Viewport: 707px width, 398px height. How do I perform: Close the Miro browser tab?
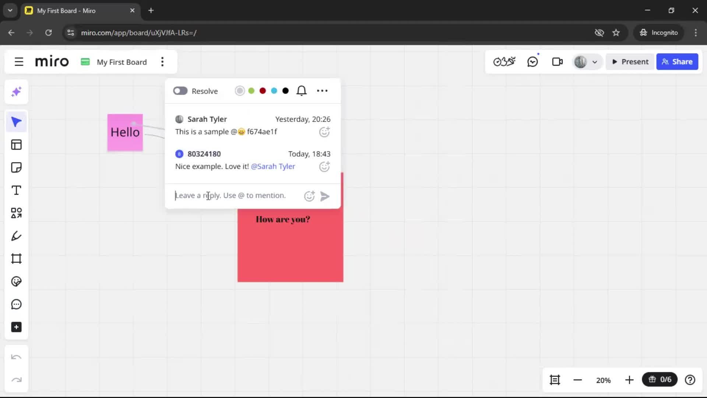132,11
